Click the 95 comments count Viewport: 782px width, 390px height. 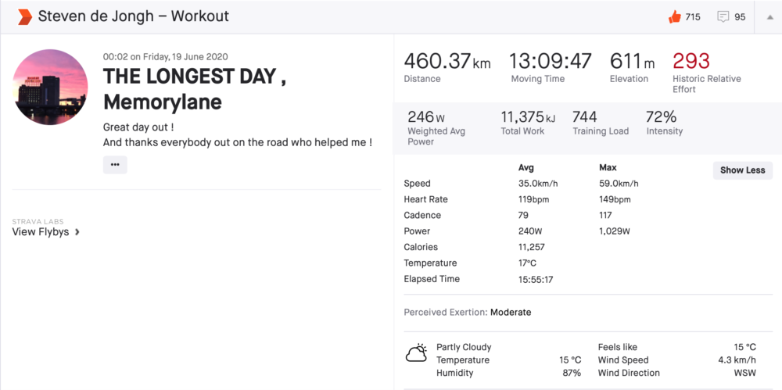(x=740, y=16)
